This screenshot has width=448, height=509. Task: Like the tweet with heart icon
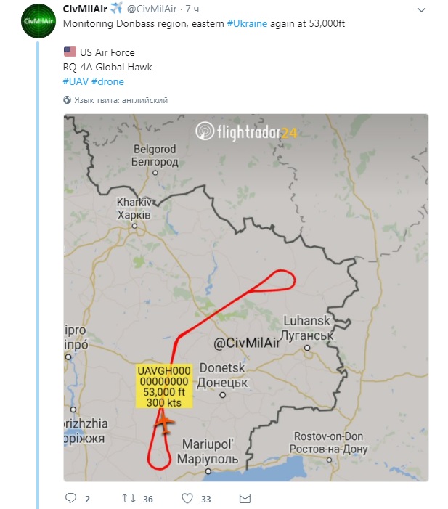pos(187,498)
